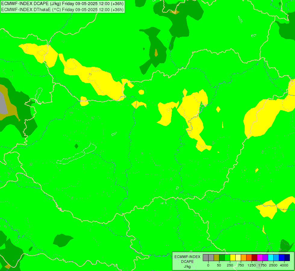Choose the amber-orange legend swatch

(244, 258)
